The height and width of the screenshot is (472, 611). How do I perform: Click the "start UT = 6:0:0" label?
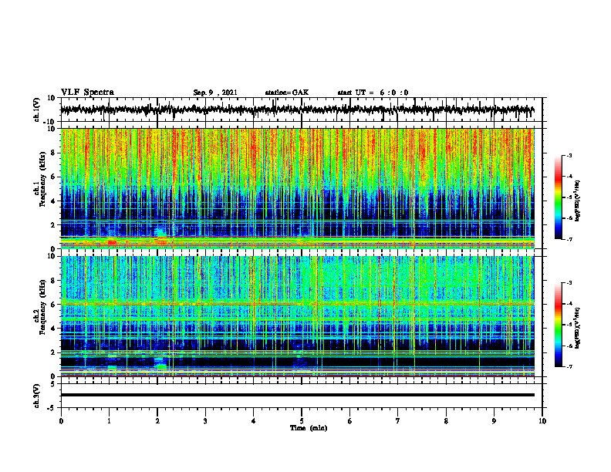(x=373, y=93)
